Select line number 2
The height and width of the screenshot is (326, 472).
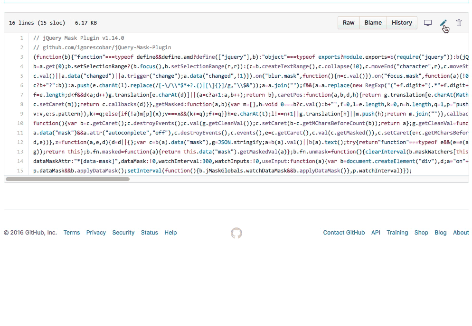(22, 47)
